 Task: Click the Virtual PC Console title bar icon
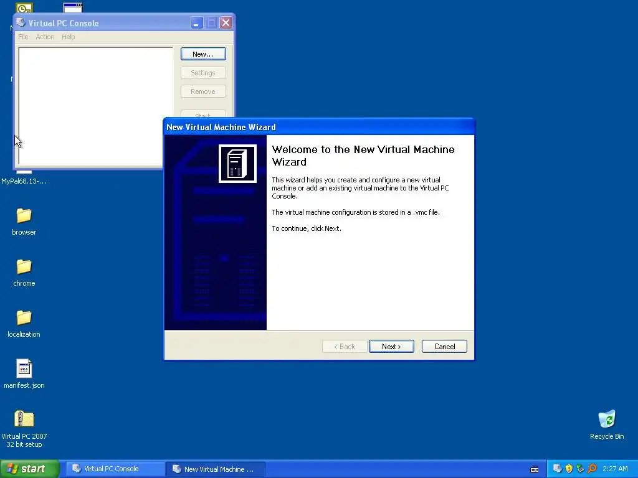coord(21,23)
